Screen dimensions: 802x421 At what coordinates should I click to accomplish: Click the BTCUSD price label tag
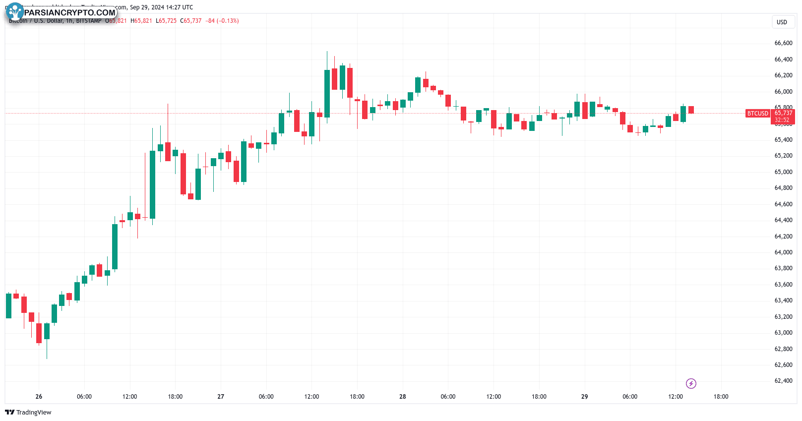(x=758, y=114)
